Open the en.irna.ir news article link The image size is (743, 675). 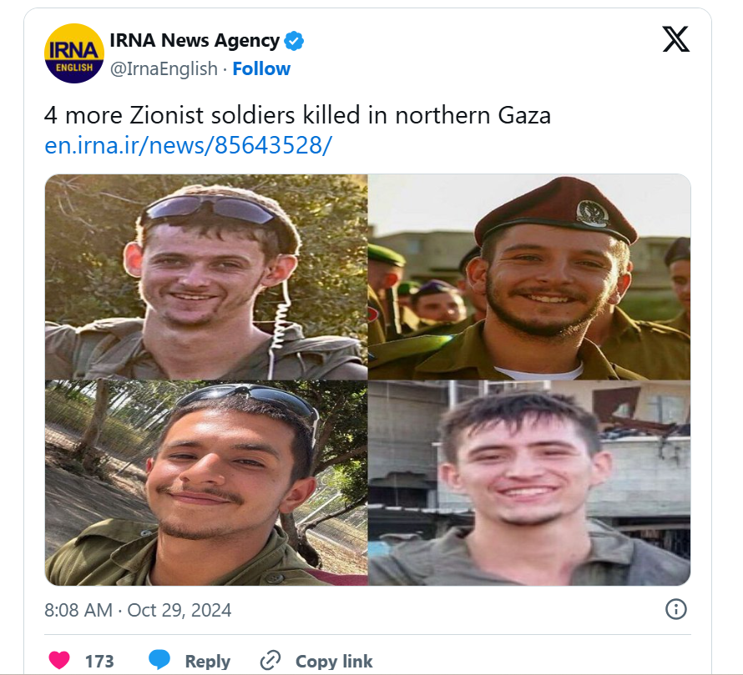click(188, 145)
